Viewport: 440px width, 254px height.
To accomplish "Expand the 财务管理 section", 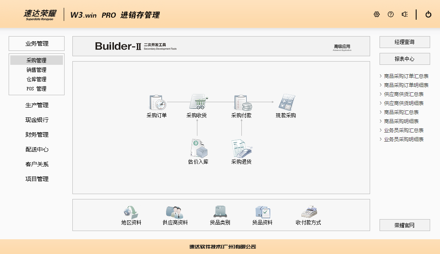I will [x=37, y=135].
